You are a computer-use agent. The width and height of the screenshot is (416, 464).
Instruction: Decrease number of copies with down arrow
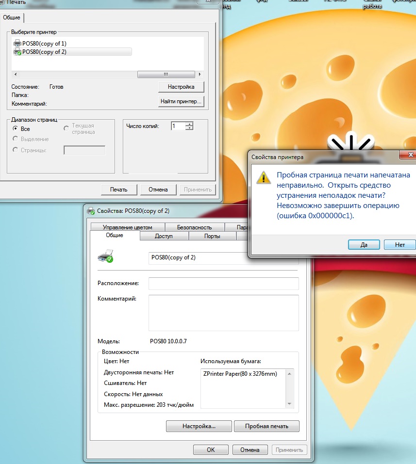click(189, 128)
